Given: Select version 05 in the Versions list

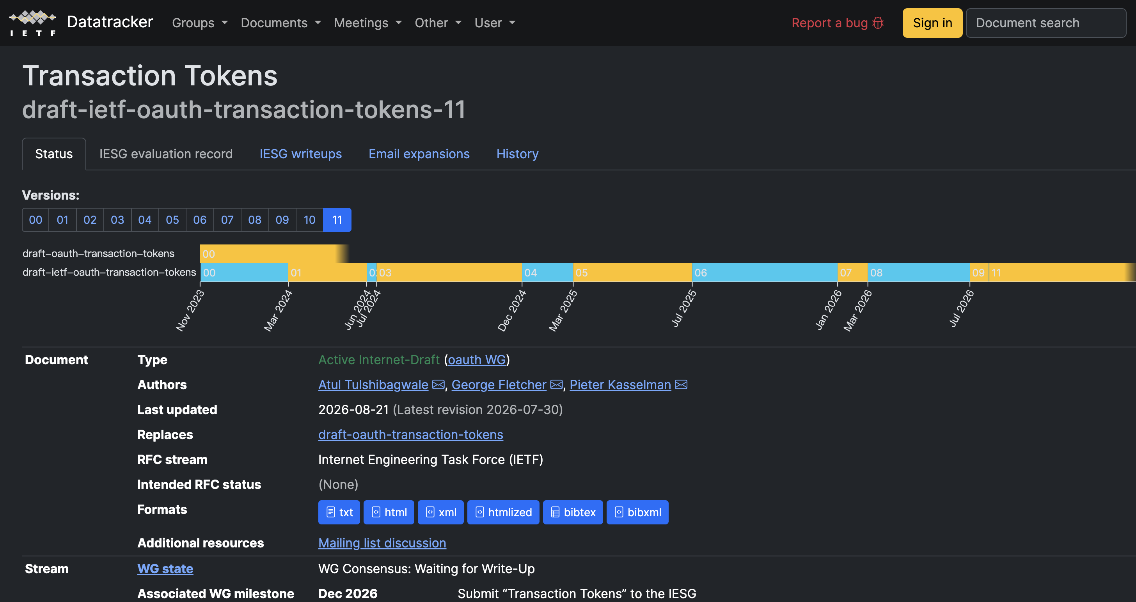Looking at the screenshot, I should pos(172,220).
